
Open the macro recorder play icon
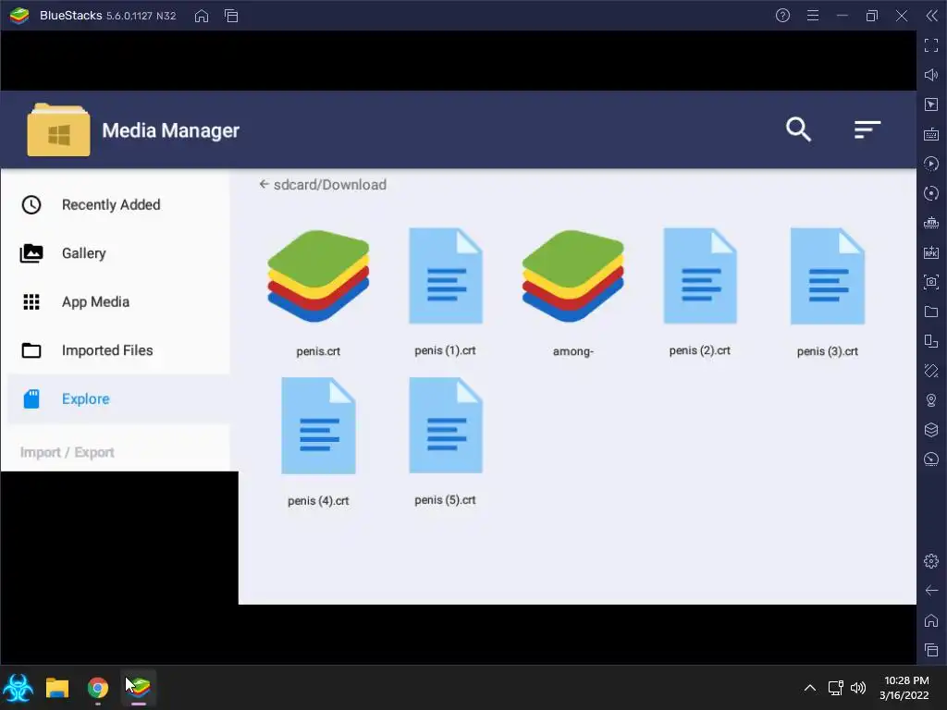point(931,164)
